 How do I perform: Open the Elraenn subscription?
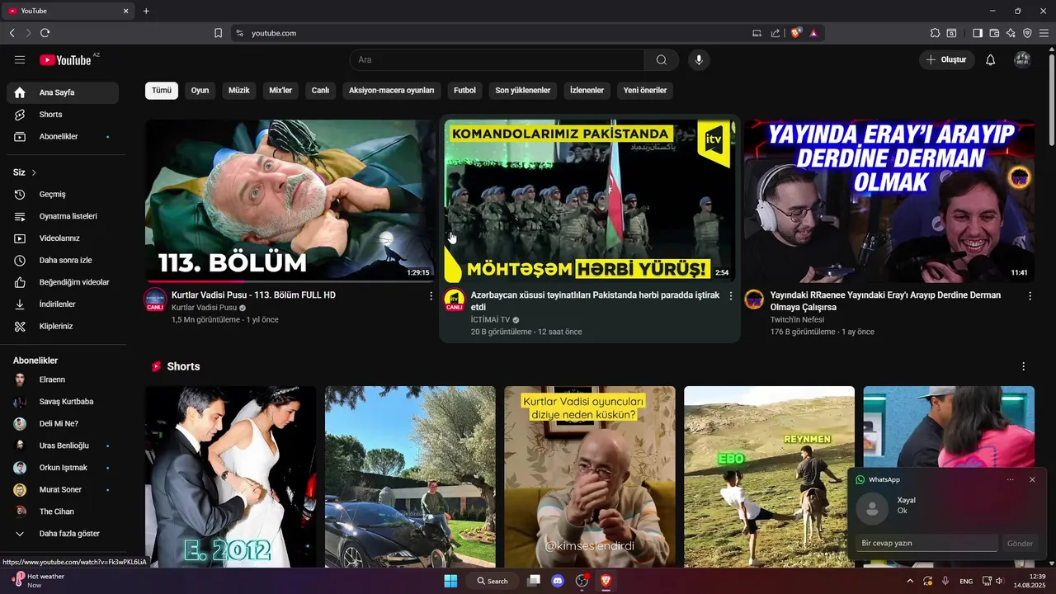coord(63,379)
